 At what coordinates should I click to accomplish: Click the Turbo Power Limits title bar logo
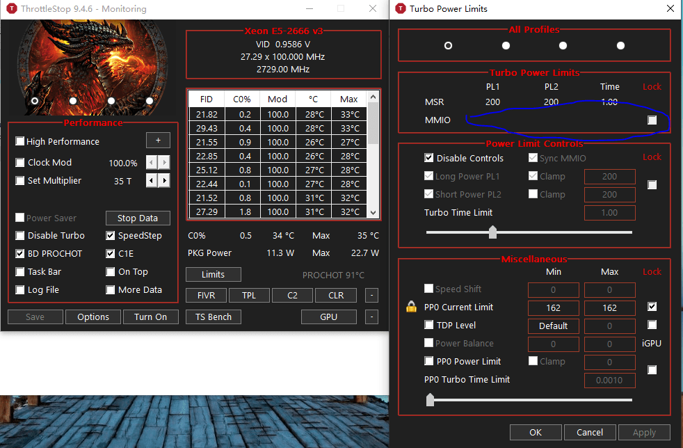(401, 9)
